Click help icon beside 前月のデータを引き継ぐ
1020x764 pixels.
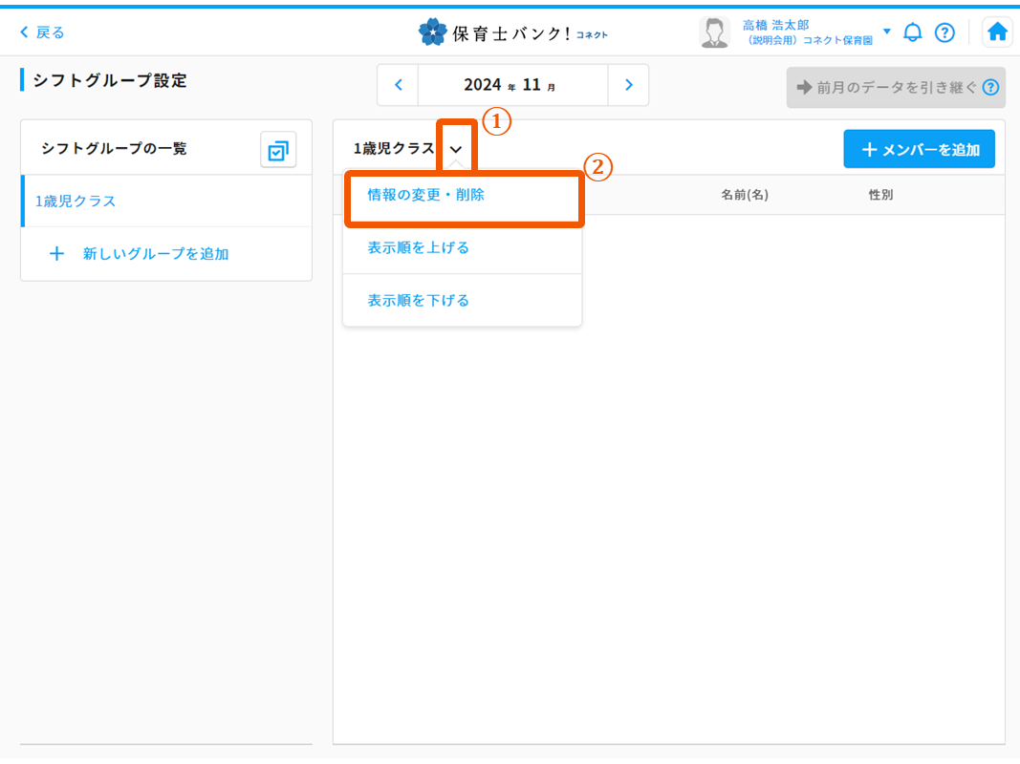coord(990,87)
